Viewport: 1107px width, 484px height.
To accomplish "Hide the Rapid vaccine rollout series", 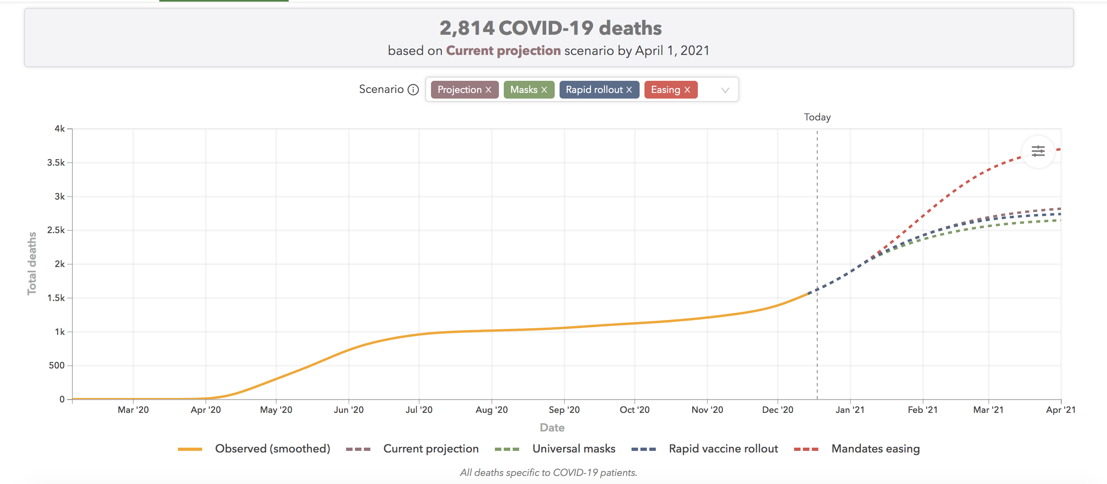I will click(x=723, y=449).
